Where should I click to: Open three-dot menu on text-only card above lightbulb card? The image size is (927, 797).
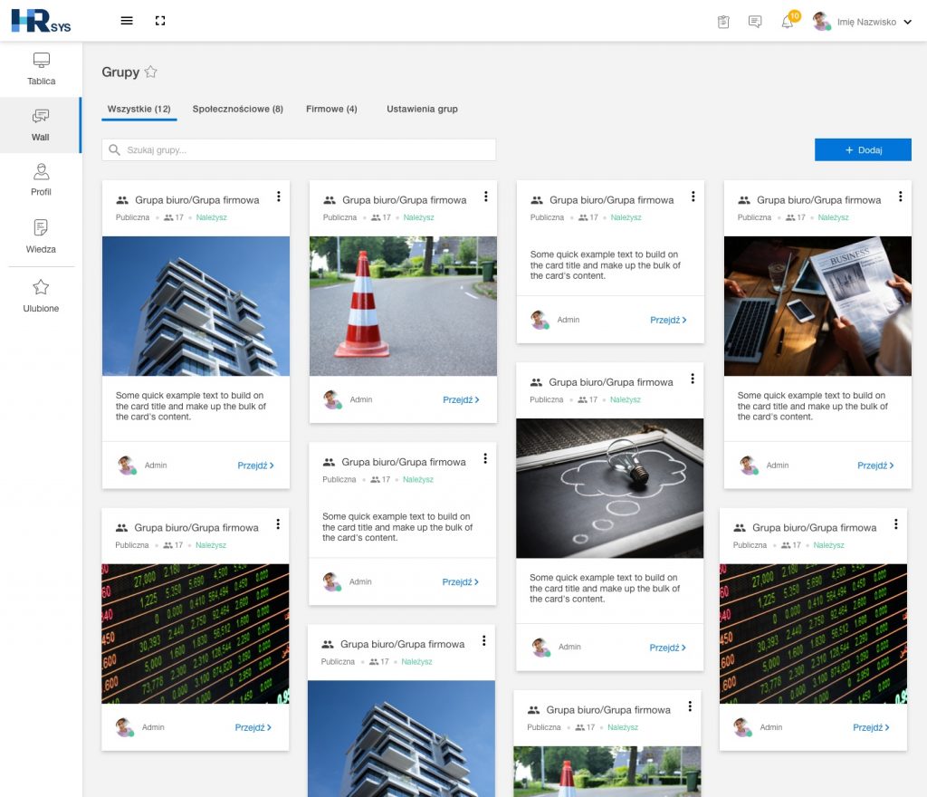693,197
